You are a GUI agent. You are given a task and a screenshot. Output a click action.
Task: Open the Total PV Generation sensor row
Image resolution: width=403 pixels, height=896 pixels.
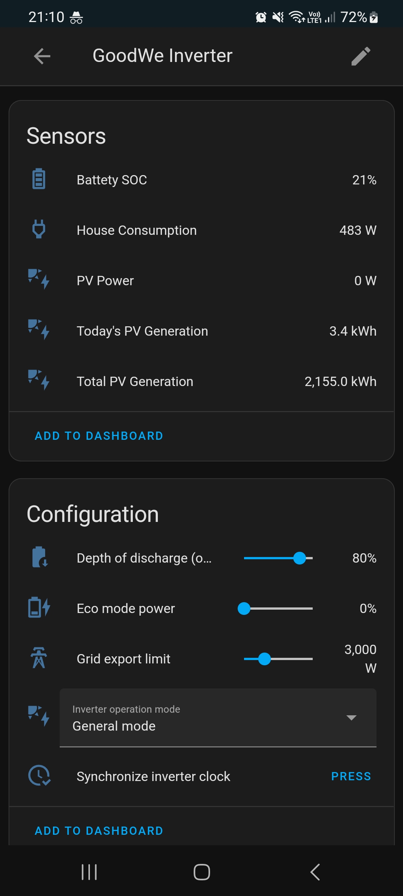pyautogui.click(x=201, y=382)
